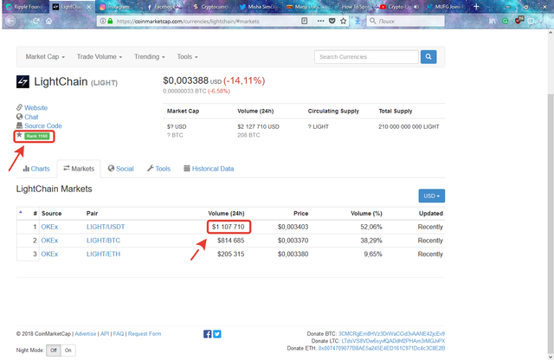
Task: Bookmark this page with the star icon
Action: pos(343,21)
